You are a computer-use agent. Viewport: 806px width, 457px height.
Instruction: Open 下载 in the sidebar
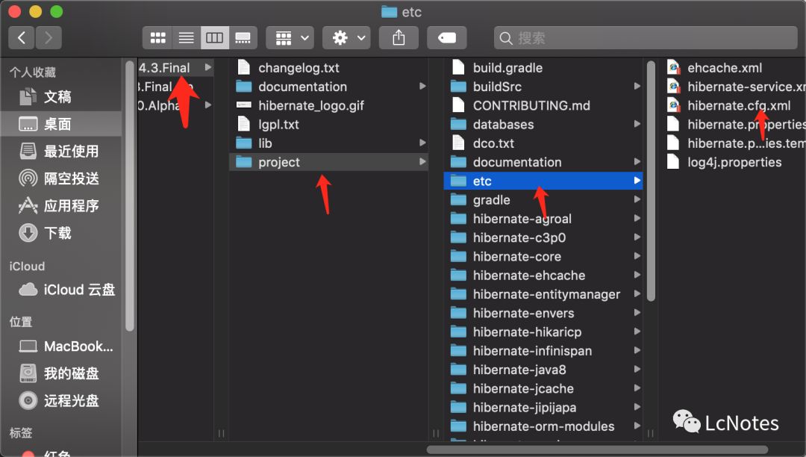pos(62,233)
